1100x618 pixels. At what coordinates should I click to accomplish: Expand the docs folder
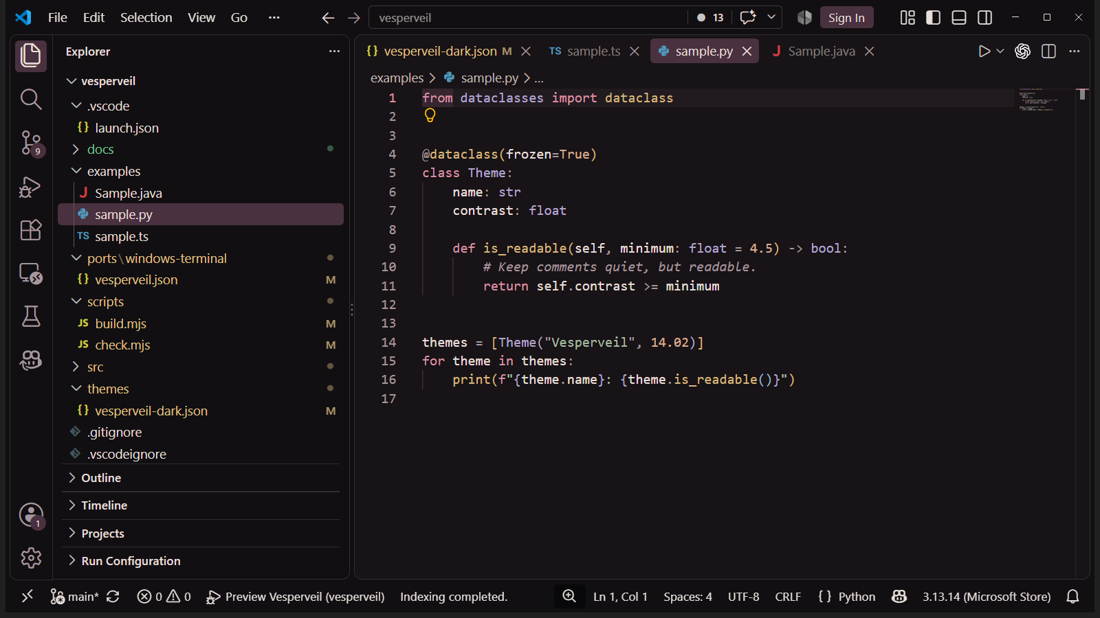[76, 149]
